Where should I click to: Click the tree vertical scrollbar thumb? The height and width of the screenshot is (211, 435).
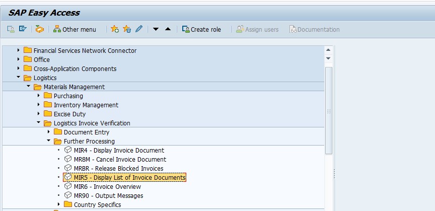tap(328, 110)
